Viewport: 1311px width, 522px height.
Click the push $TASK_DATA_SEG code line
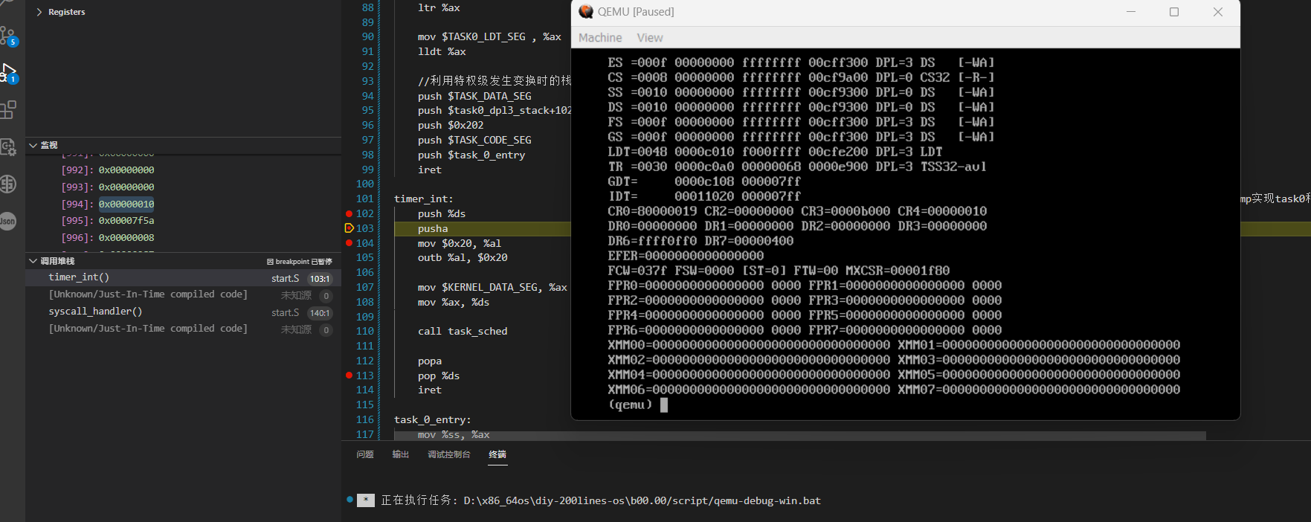point(474,96)
